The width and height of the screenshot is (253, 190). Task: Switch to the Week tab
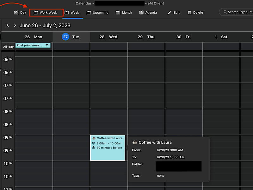click(x=72, y=12)
